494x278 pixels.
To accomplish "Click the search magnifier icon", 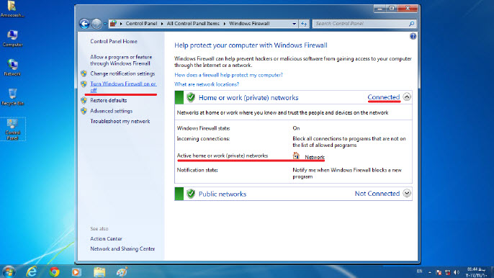I will (x=411, y=24).
